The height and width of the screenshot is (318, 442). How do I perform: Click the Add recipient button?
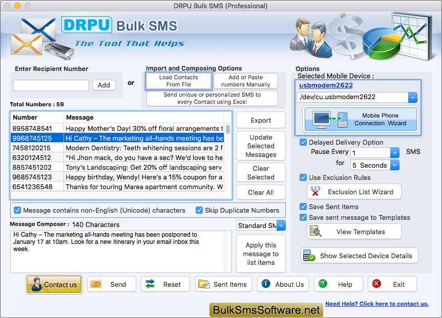pyautogui.click(x=104, y=85)
